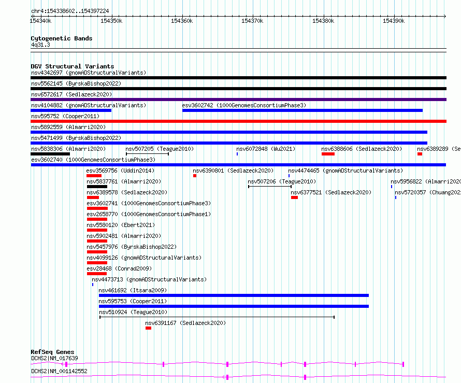Click the esv2658770 1000Genomes Phase1 label
Viewport: 461px width, 383px height.
(149, 214)
